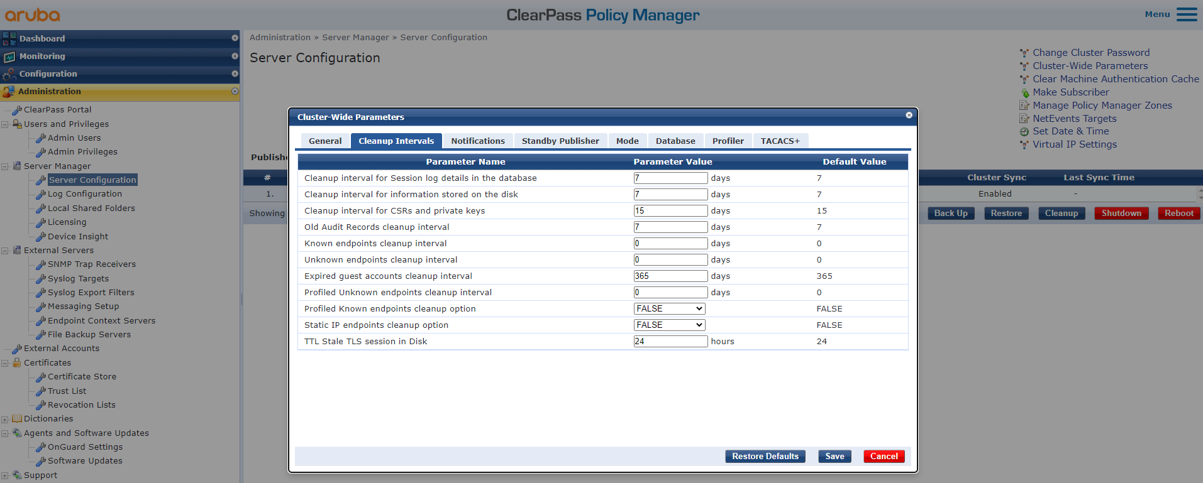
Task: Click the Dictionaries book icon
Action: (17, 418)
